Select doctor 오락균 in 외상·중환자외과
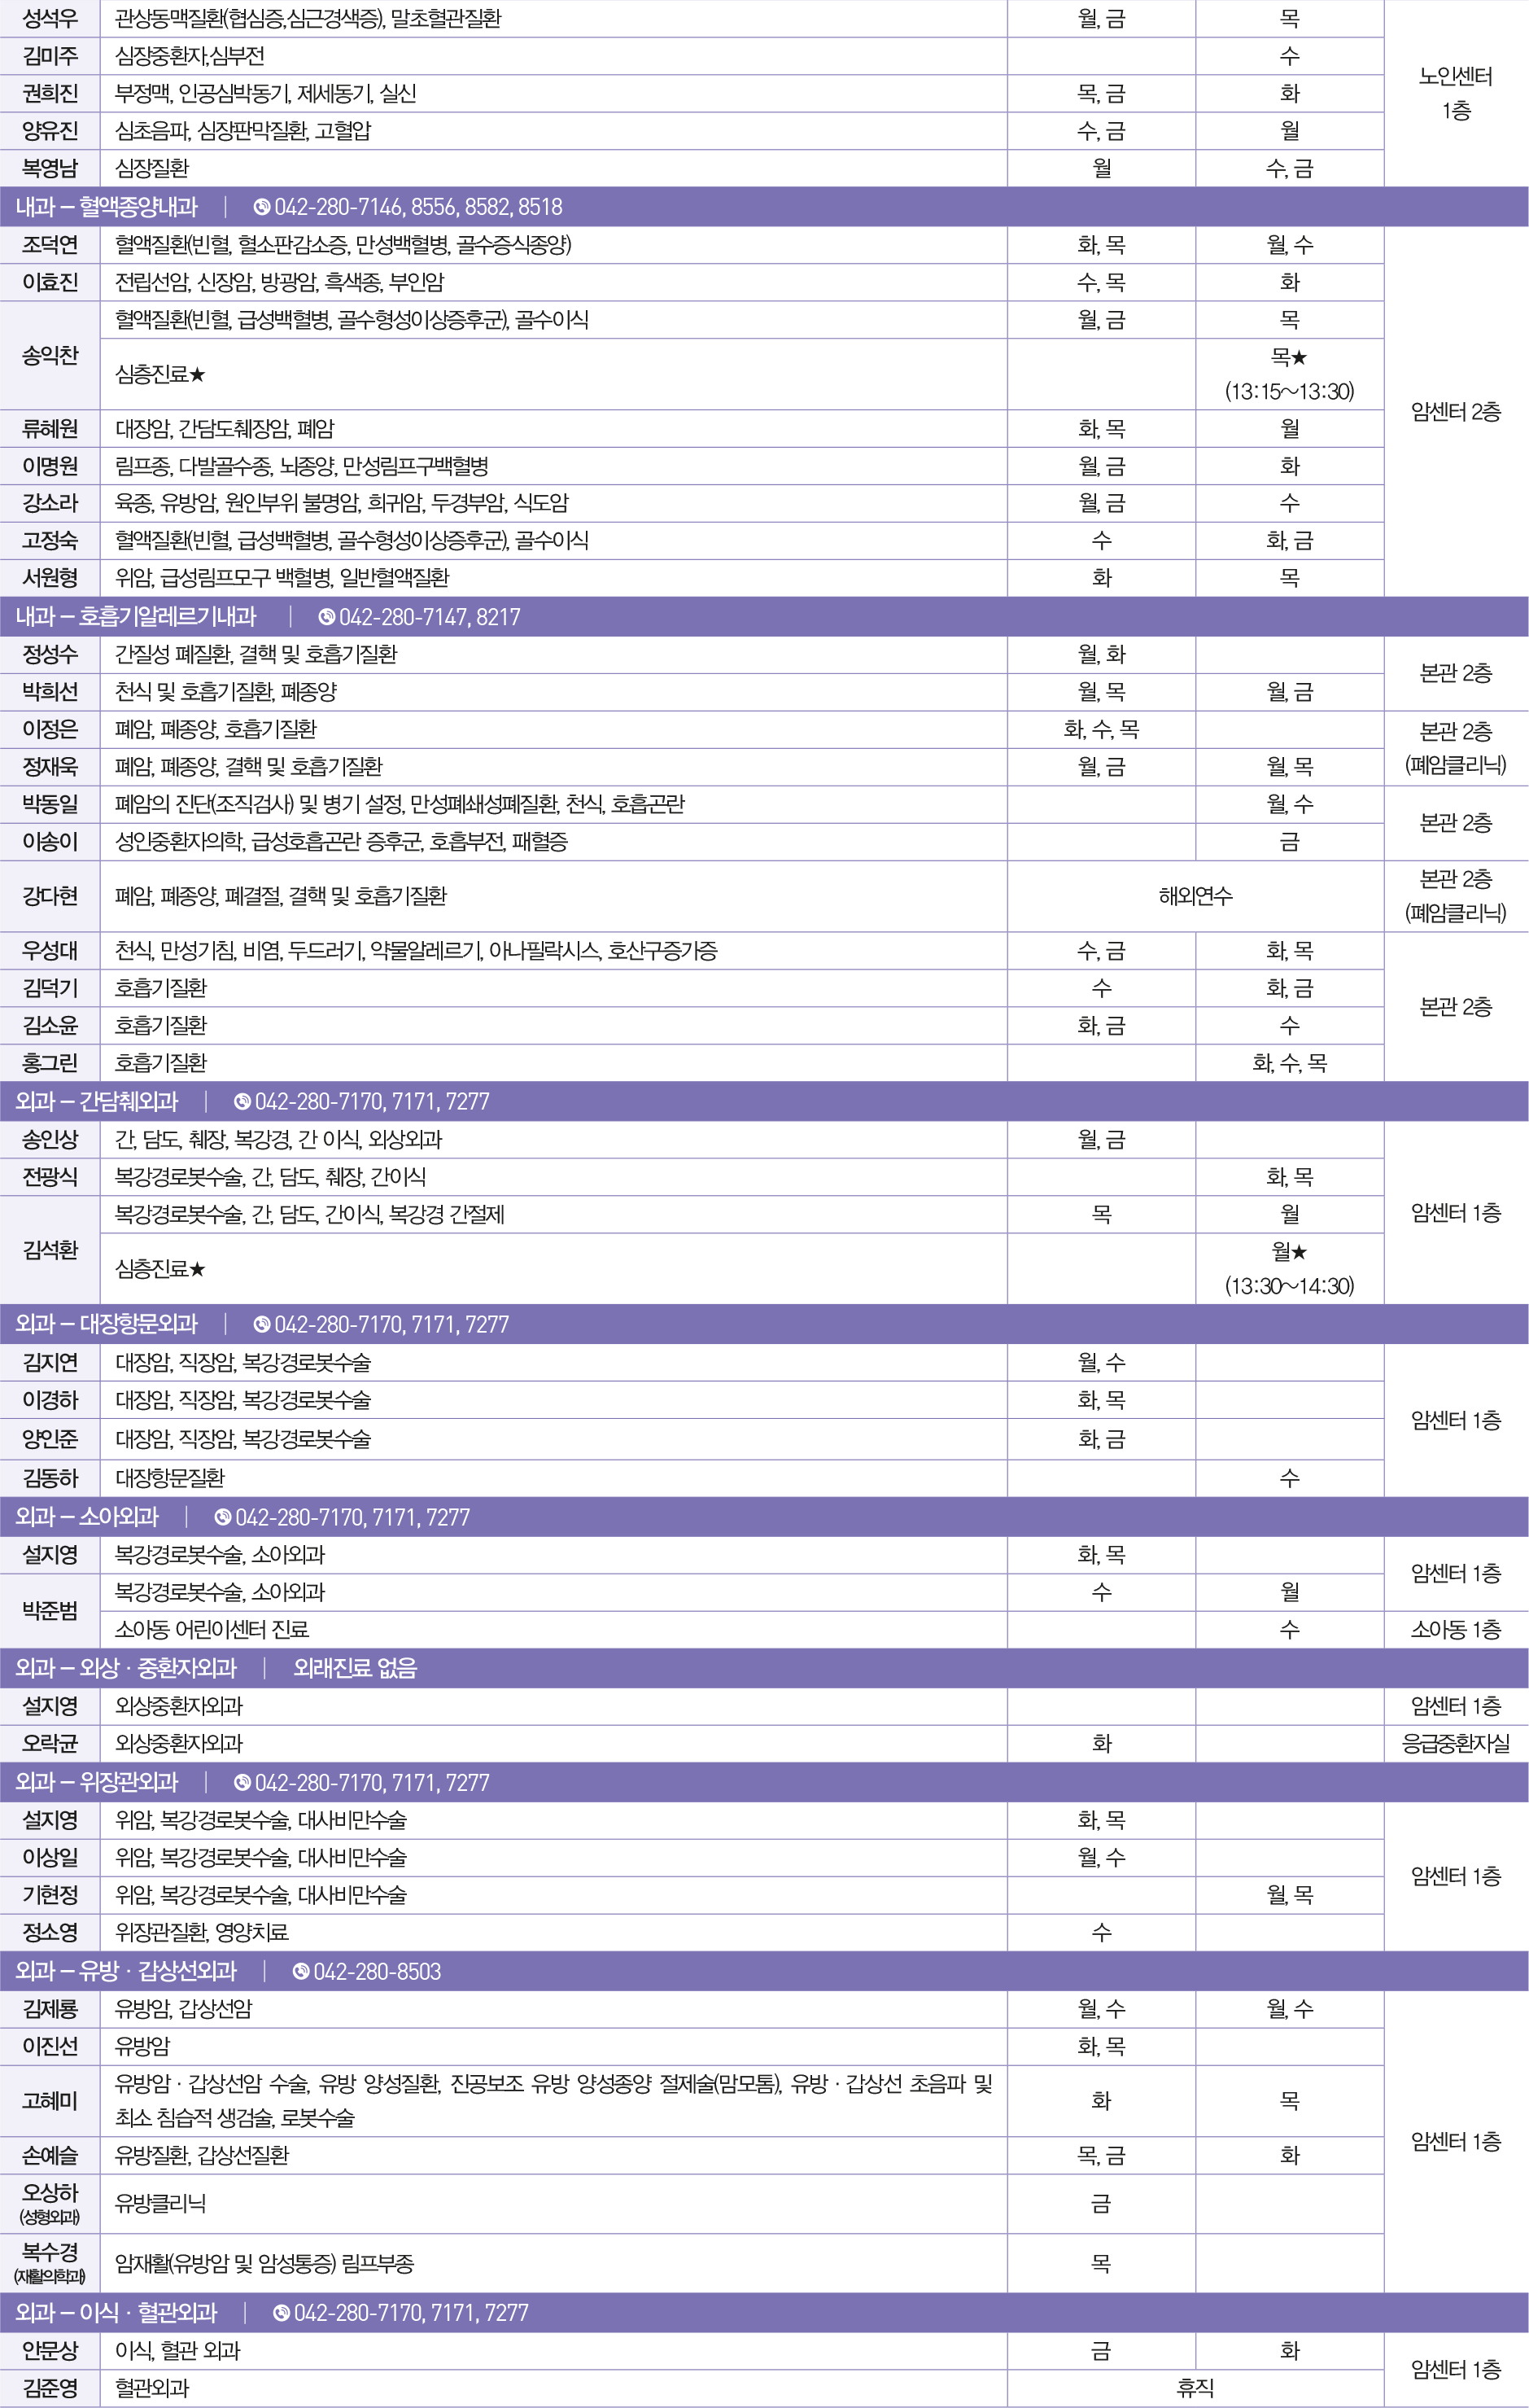Viewport: 1529px width, 2408px height. coord(50,1743)
